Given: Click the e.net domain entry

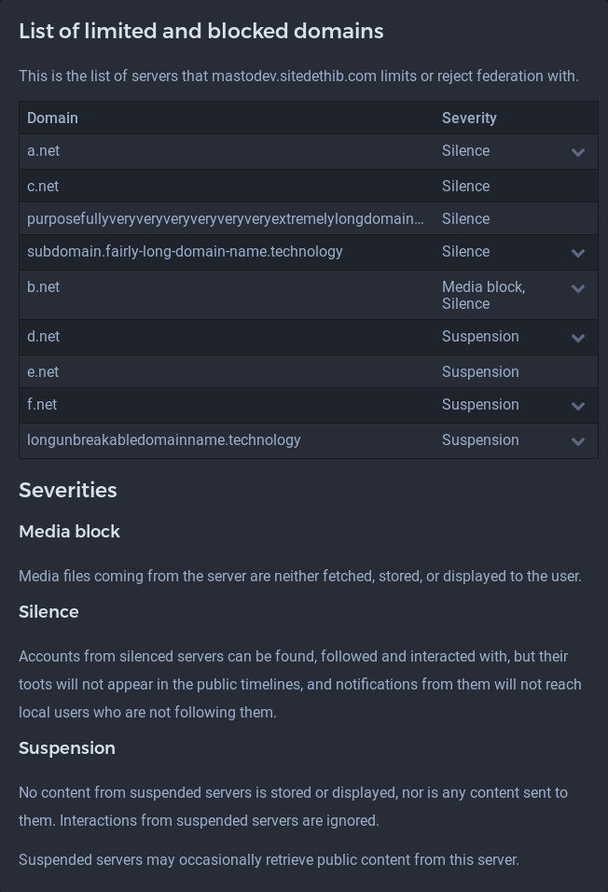Looking at the screenshot, I should point(43,372).
